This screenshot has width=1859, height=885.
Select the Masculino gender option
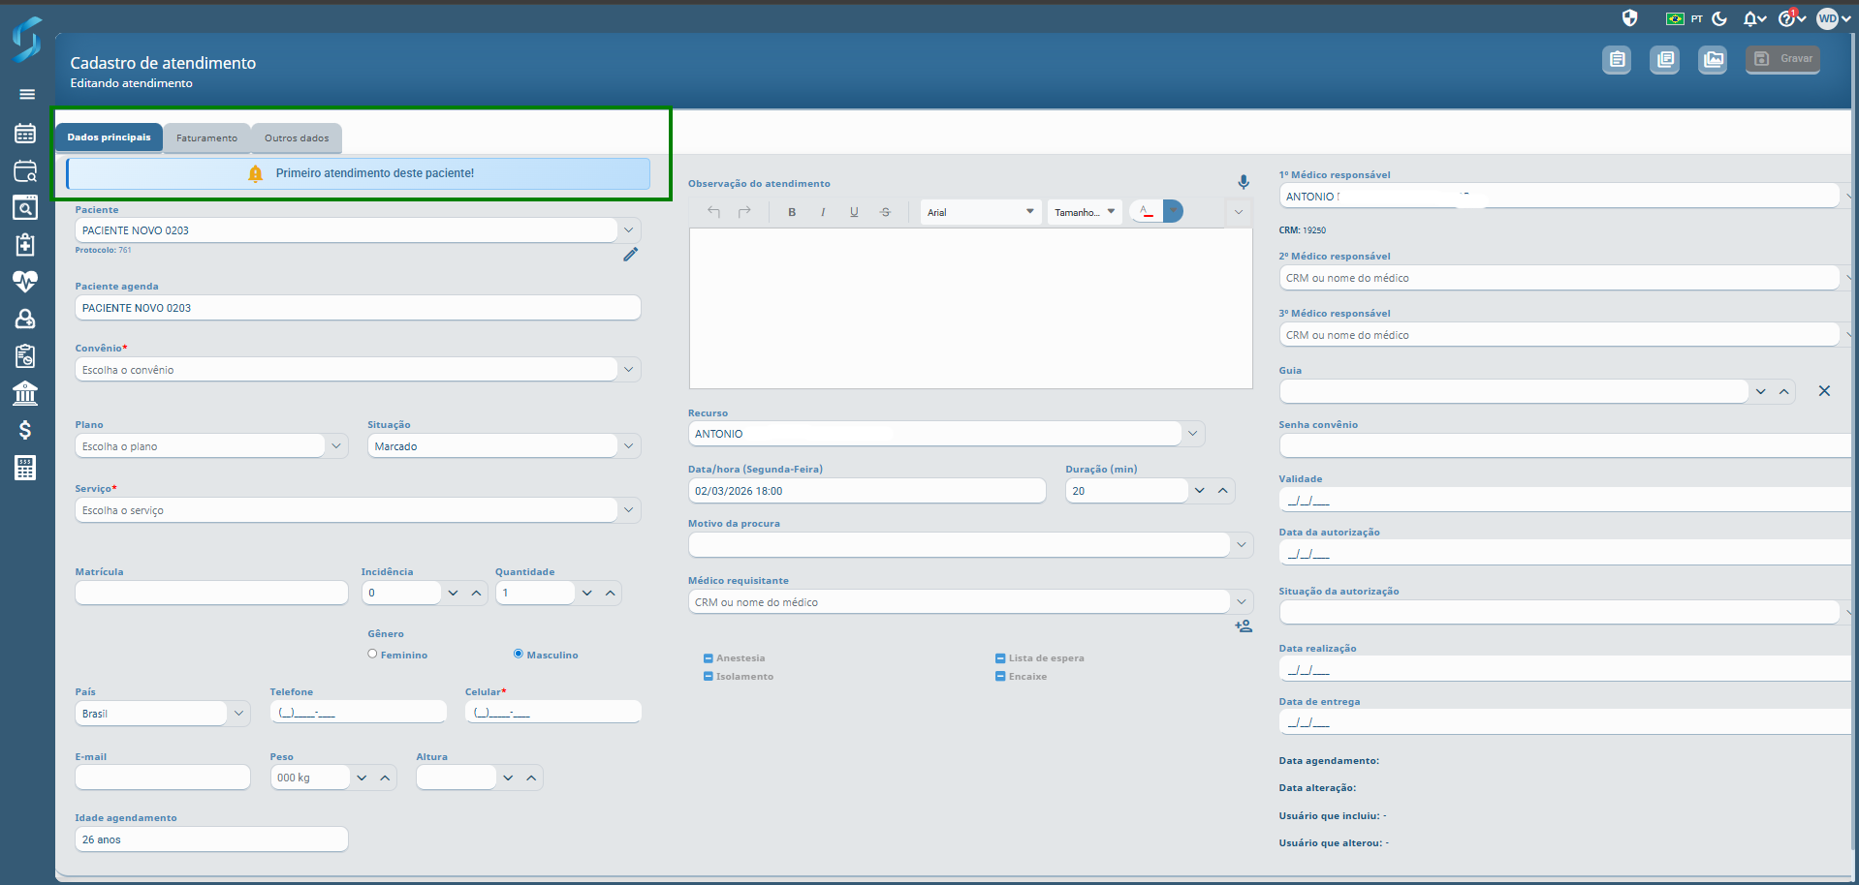519,655
